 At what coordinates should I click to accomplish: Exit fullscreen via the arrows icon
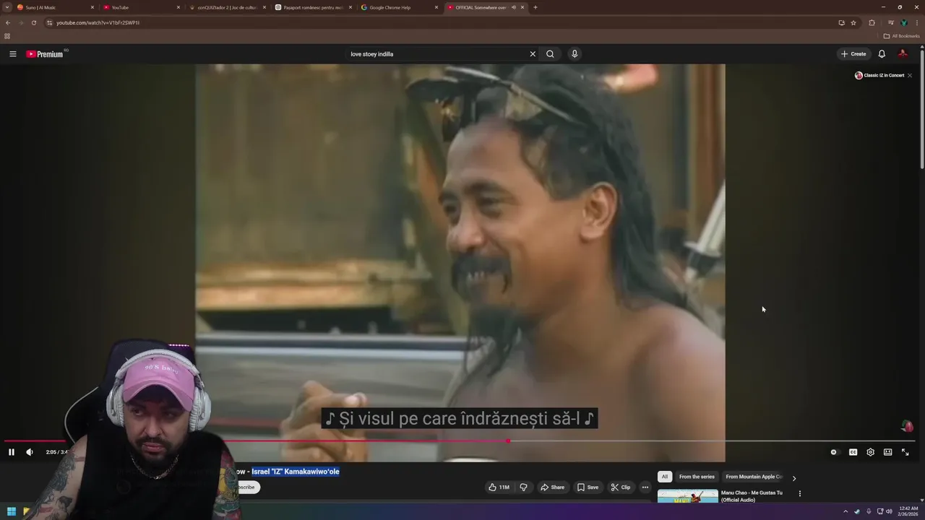[905, 452]
